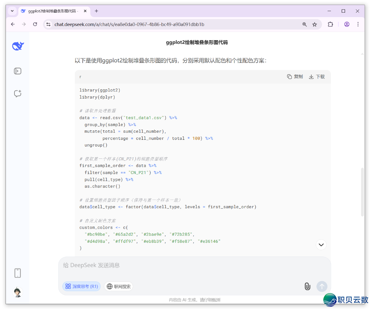Focus the DeepSeek message input field

tap(194, 265)
